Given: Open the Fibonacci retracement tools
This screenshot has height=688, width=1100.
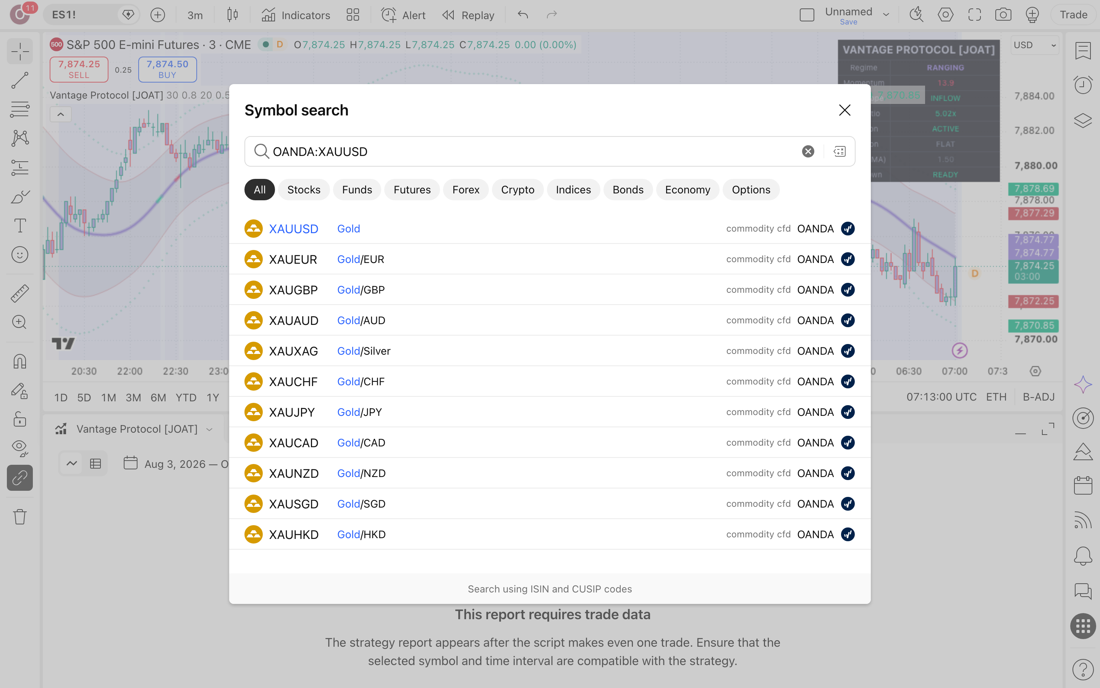Looking at the screenshot, I should tap(19, 110).
